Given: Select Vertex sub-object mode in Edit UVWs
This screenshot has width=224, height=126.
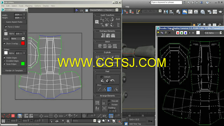Looking at the screenshot, I should pyautogui.click(x=3, y=116).
